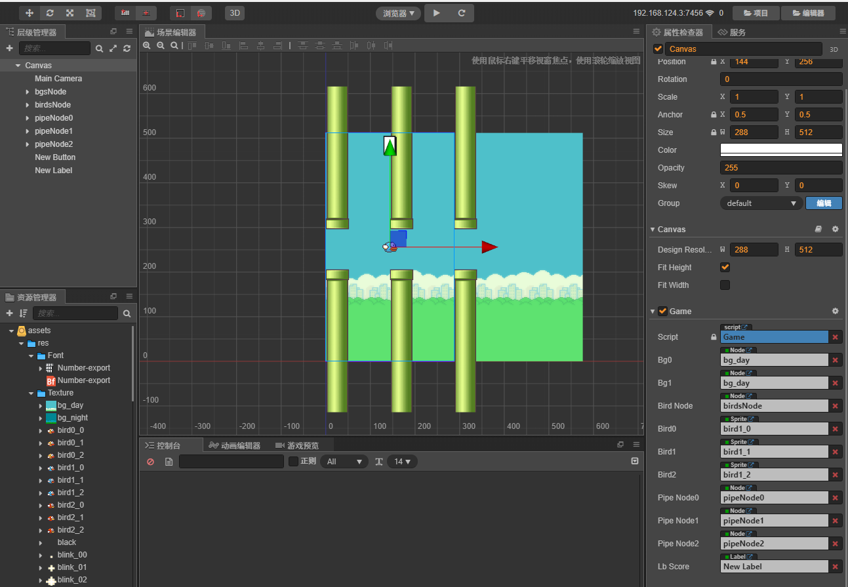Open the 项目 project folder button

click(x=755, y=13)
